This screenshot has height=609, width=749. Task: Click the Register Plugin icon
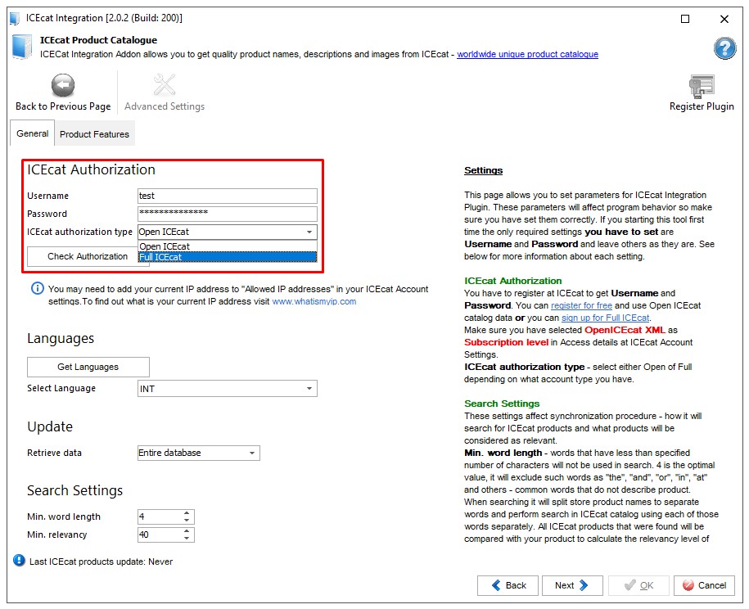click(702, 86)
